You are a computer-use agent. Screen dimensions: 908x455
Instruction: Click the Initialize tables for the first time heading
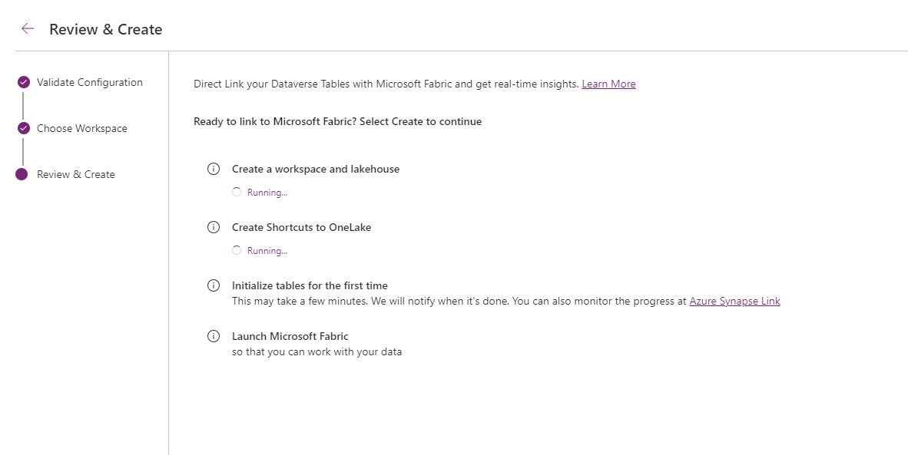click(310, 285)
